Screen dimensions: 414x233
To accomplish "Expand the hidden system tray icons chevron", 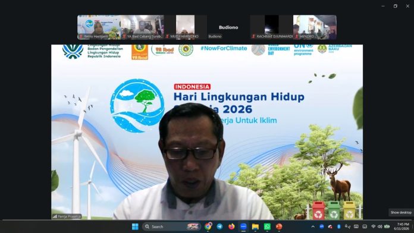I will [313, 226].
